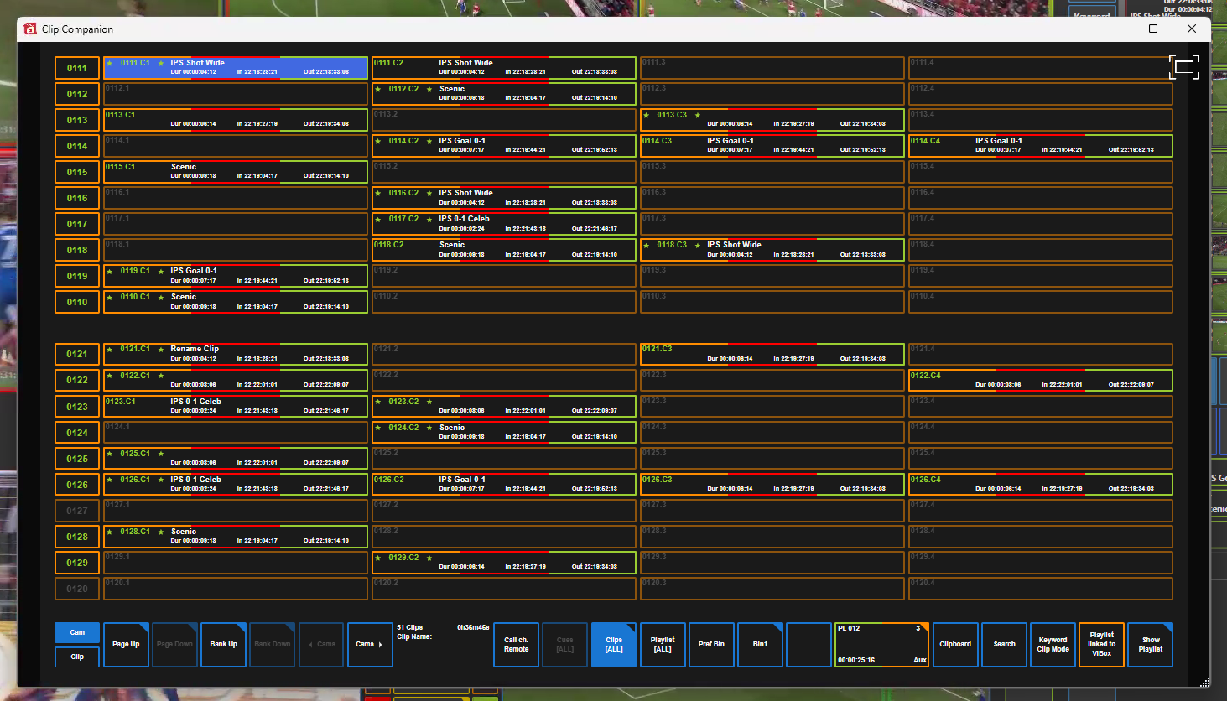
Task: Select clip row 0114
Action: click(77, 146)
